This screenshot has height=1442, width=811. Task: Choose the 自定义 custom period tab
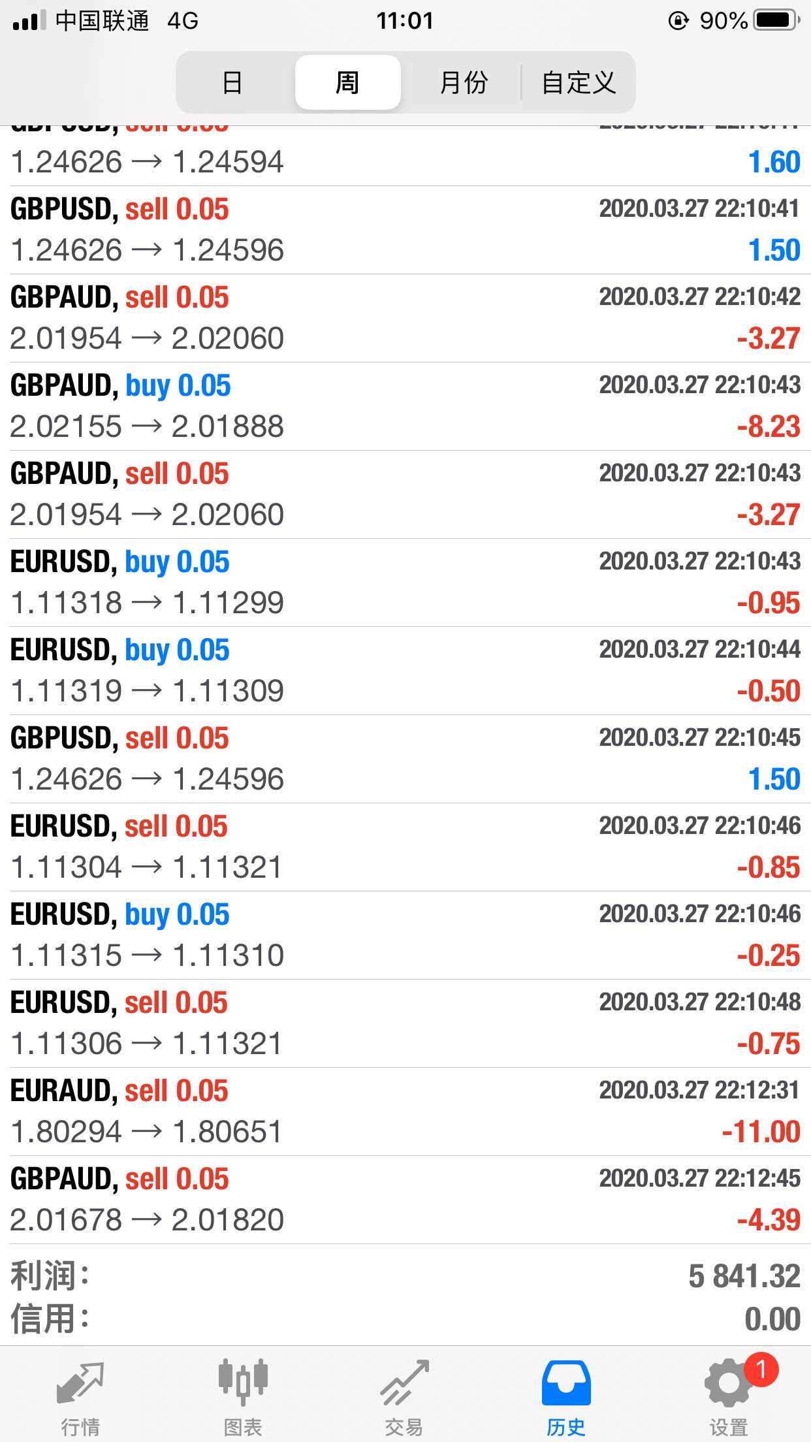(579, 82)
